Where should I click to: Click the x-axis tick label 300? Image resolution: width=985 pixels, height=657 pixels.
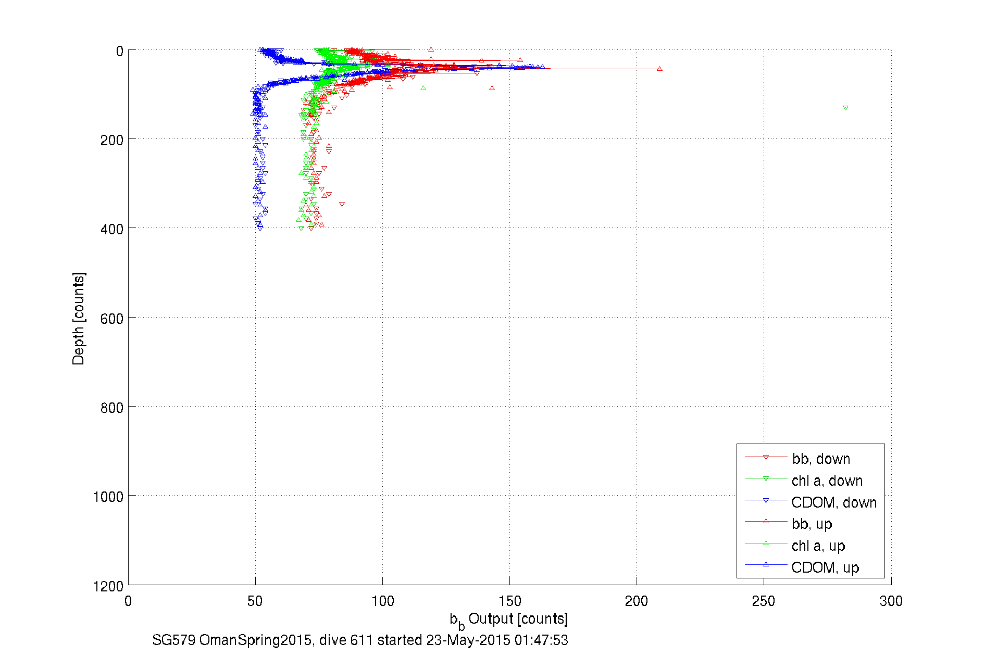tap(891, 601)
